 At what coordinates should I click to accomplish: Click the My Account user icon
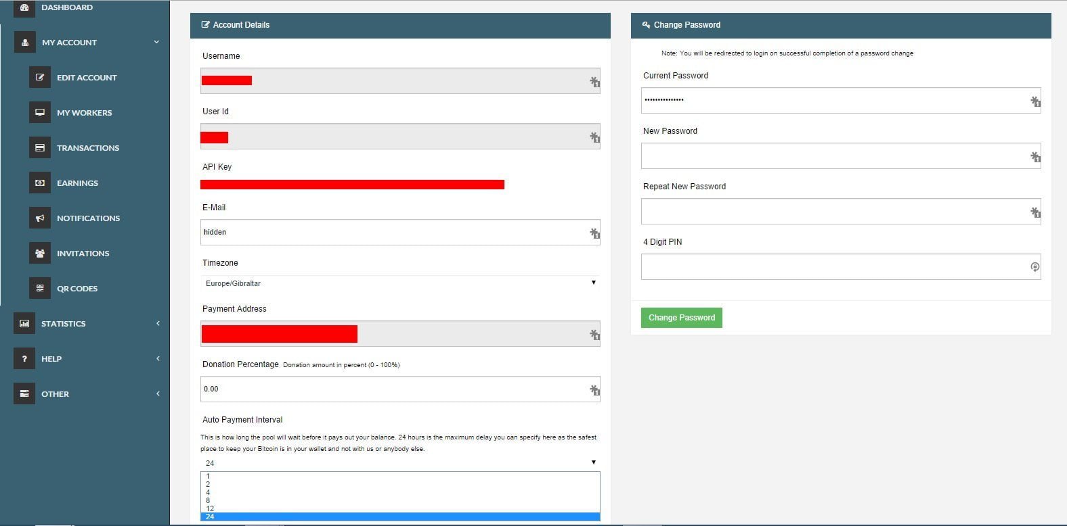coord(25,42)
